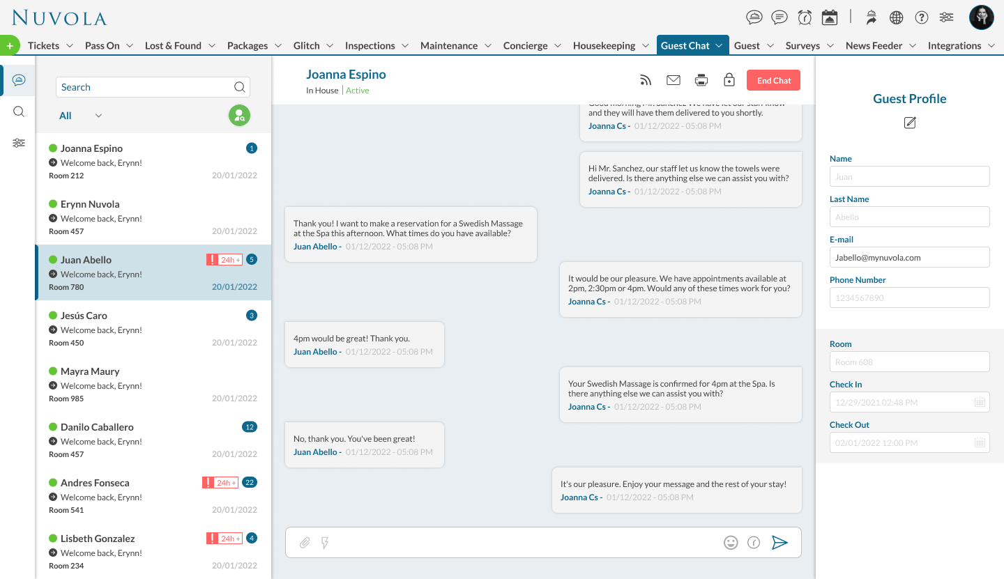The image size is (1004, 579).
Task: Open the Glitch menu
Action: pos(314,46)
